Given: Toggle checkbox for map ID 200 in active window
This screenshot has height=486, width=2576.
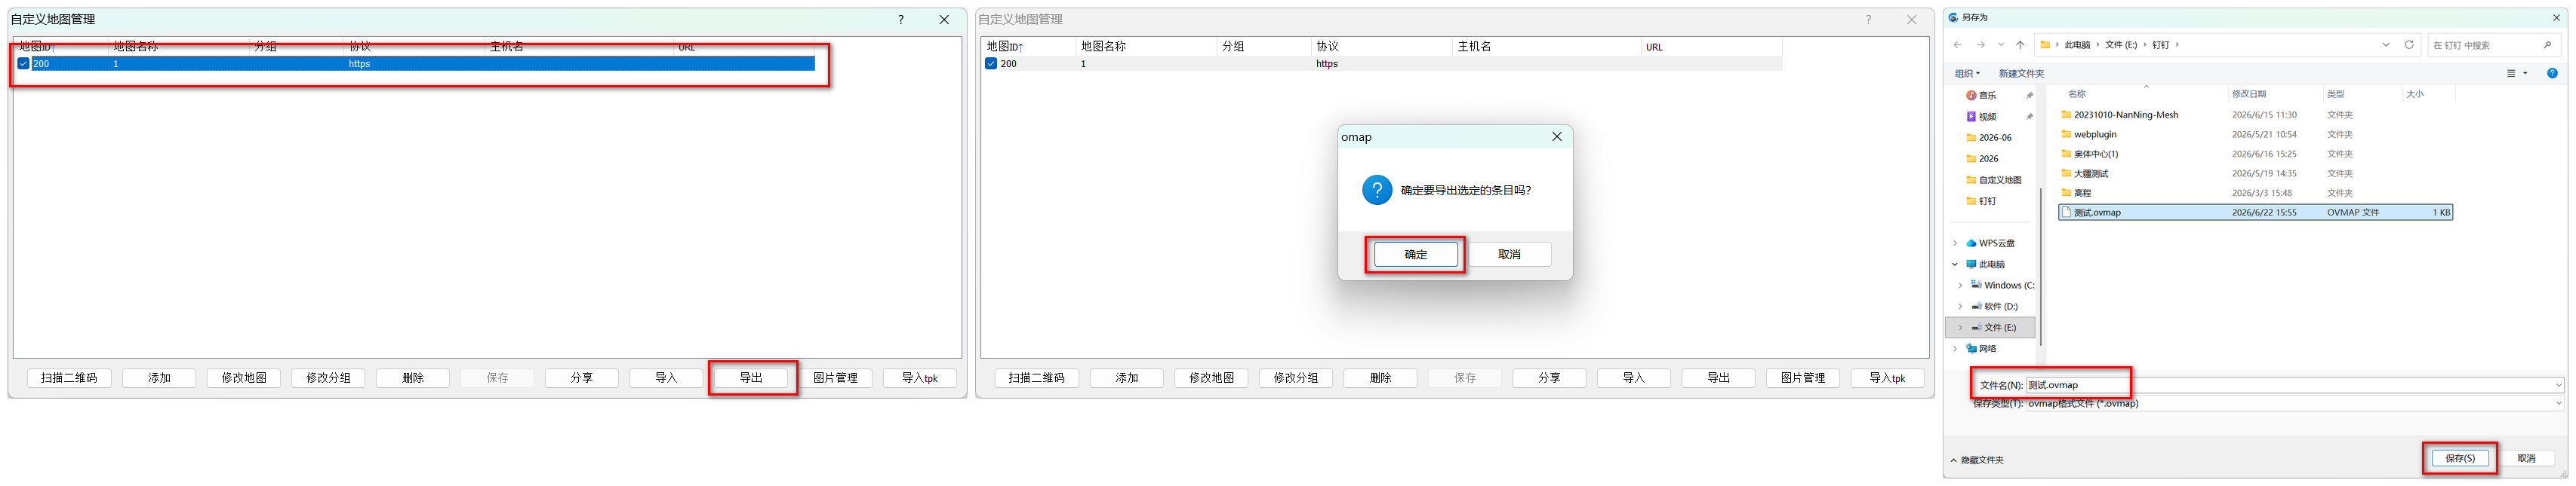Looking at the screenshot, I should [23, 64].
